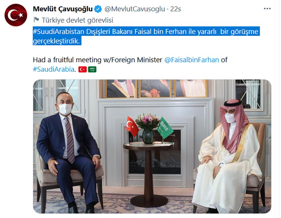Open the tweet via 22s timestamp

click(176, 9)
